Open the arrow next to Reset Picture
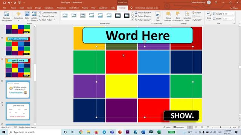This screenshot has height=135, width=241. [x=54, y=20]
